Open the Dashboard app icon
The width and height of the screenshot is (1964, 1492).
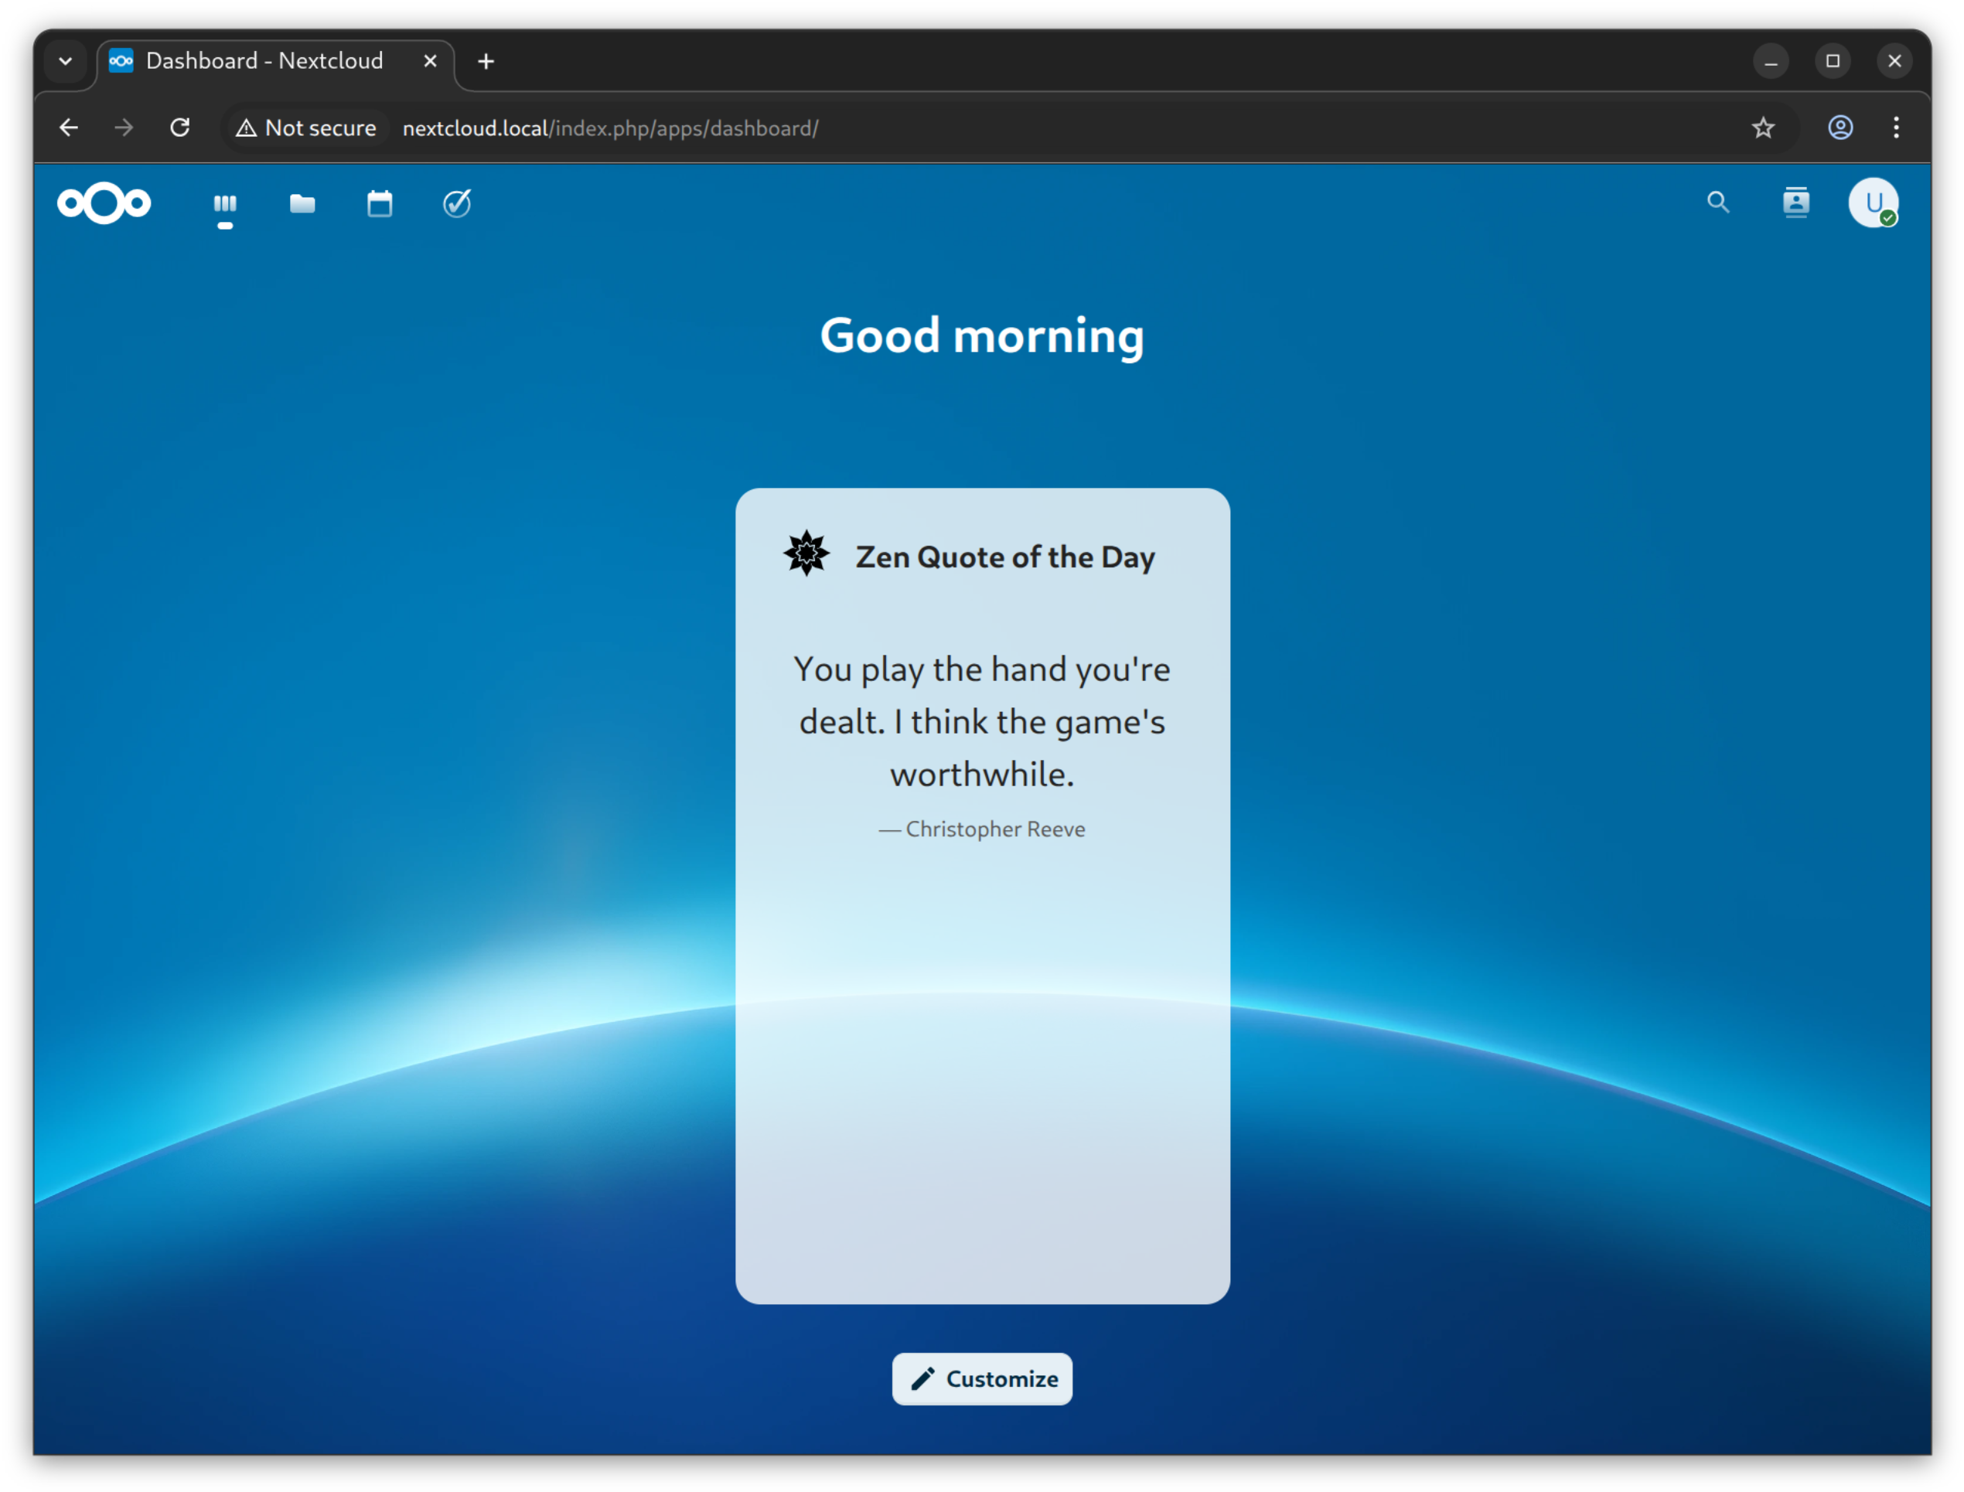pyautogui.click(x=225, y=204)
